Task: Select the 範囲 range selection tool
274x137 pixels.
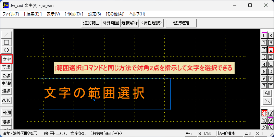Action: 7,113
